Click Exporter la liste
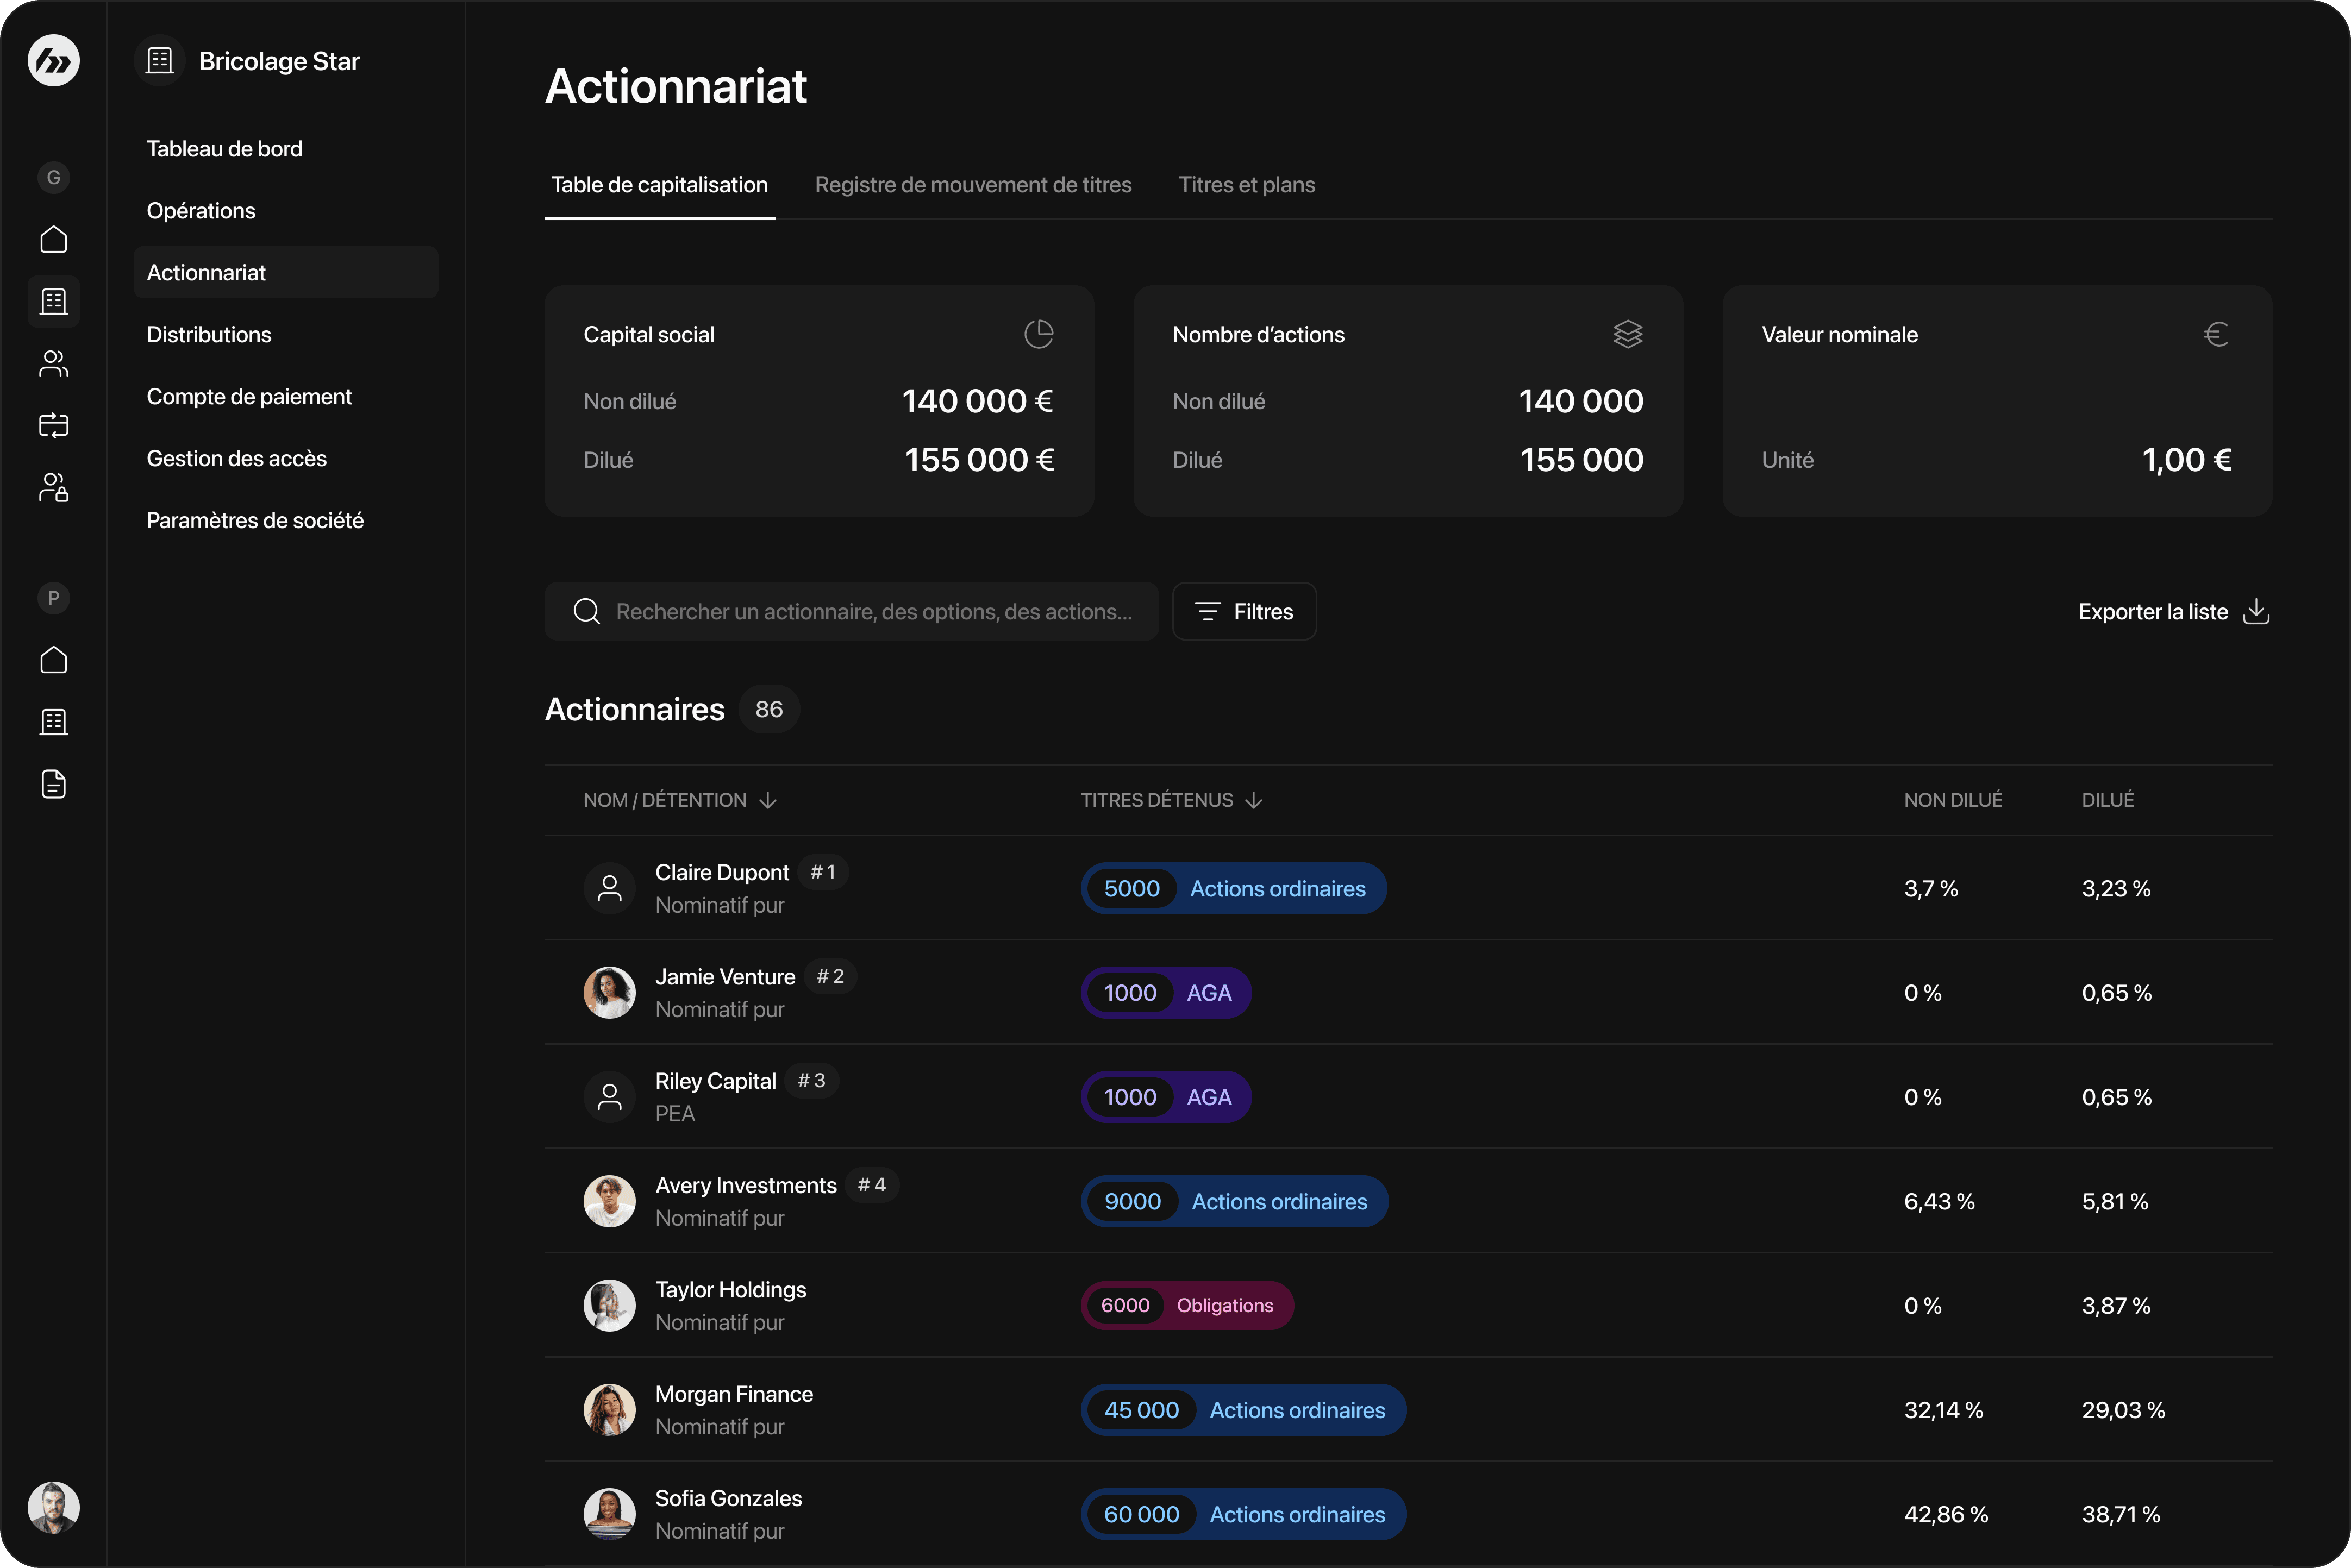 point(2173,611)
